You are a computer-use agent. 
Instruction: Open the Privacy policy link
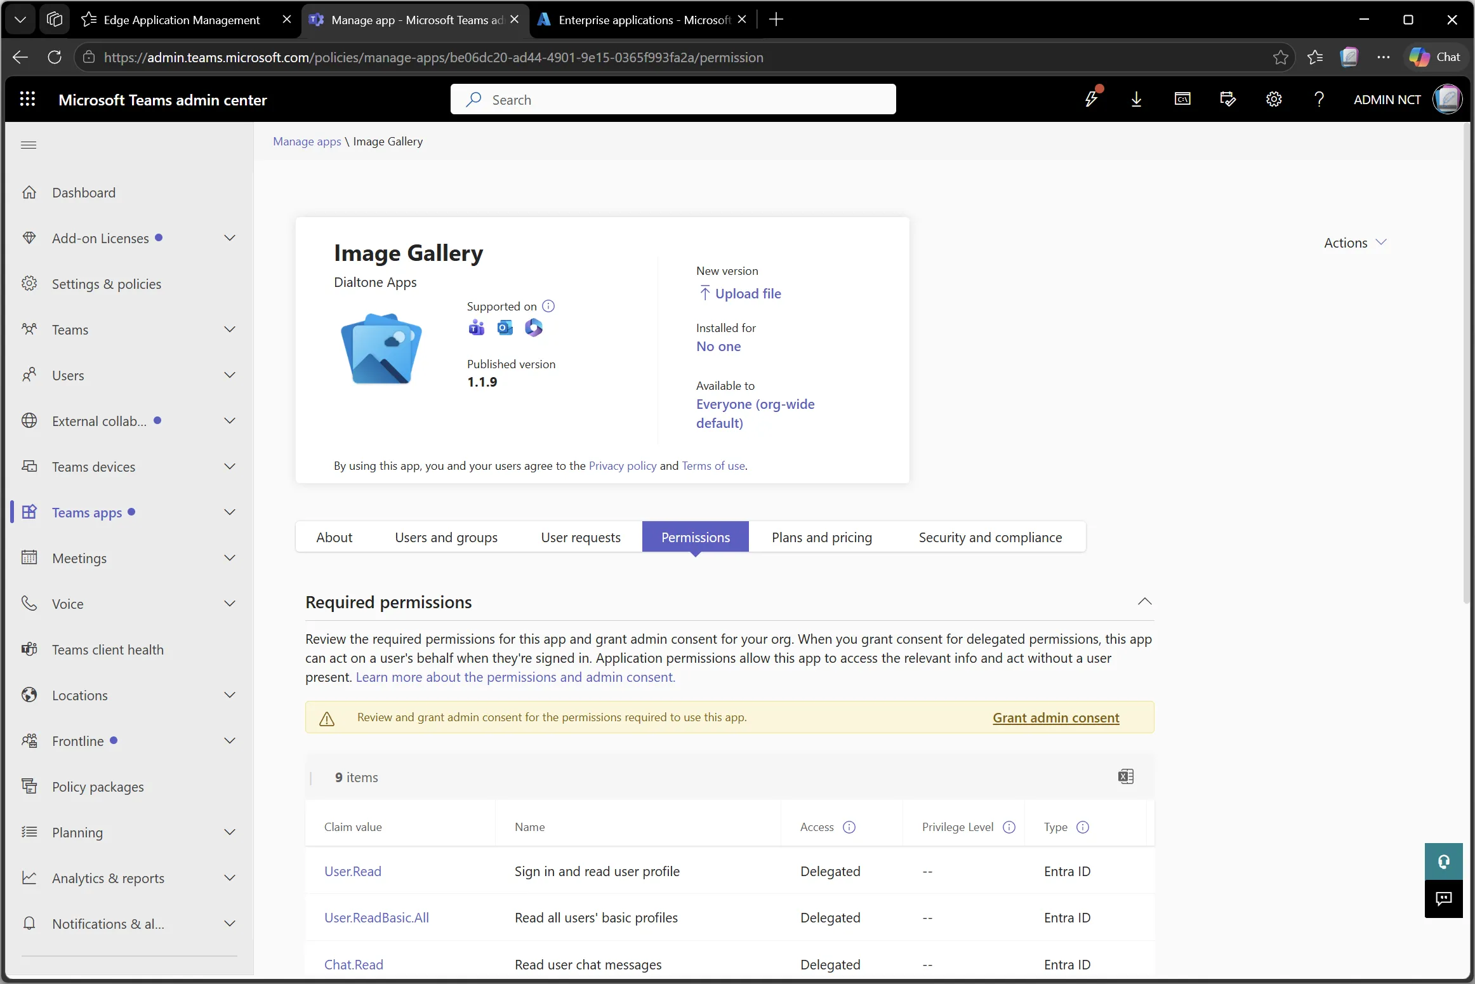click(623, 465)
